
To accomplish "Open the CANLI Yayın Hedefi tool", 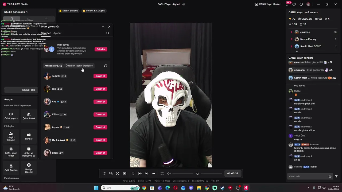I will (x=11, y=152).
